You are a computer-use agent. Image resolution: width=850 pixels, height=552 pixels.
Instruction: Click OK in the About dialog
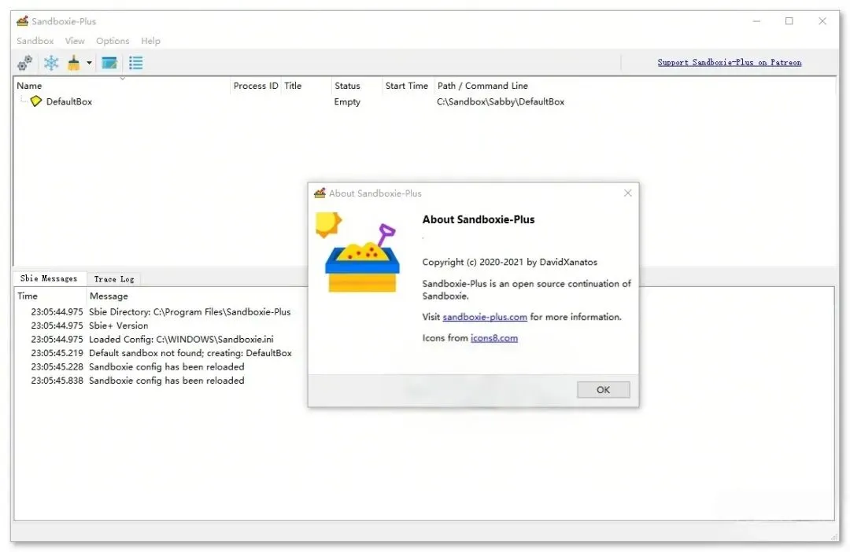click(x=604, y=389)
